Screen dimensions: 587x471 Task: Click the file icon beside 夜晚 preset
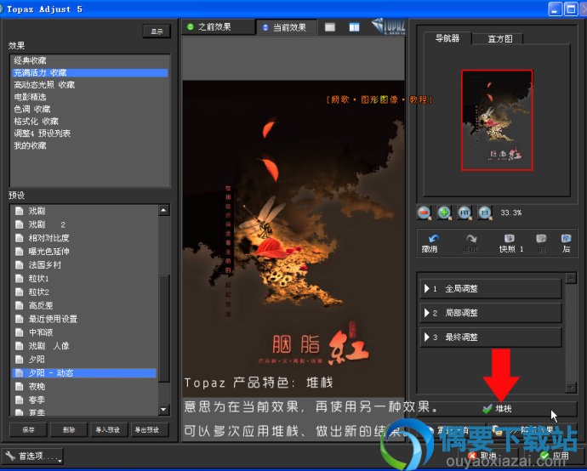coord(19,386)
